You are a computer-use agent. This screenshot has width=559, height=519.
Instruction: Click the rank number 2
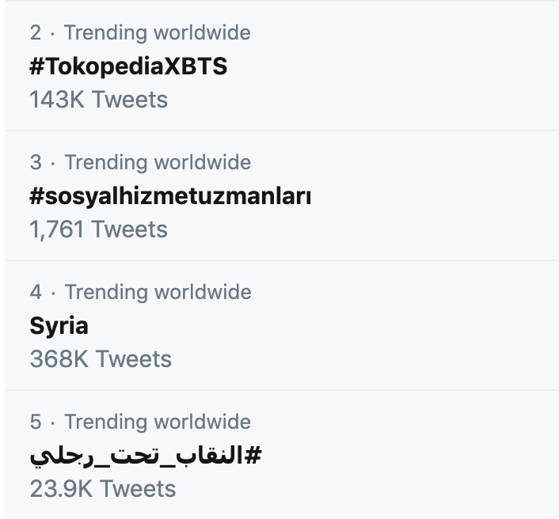36,33
